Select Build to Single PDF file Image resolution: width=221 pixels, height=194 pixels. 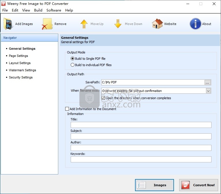click(88, 59)
